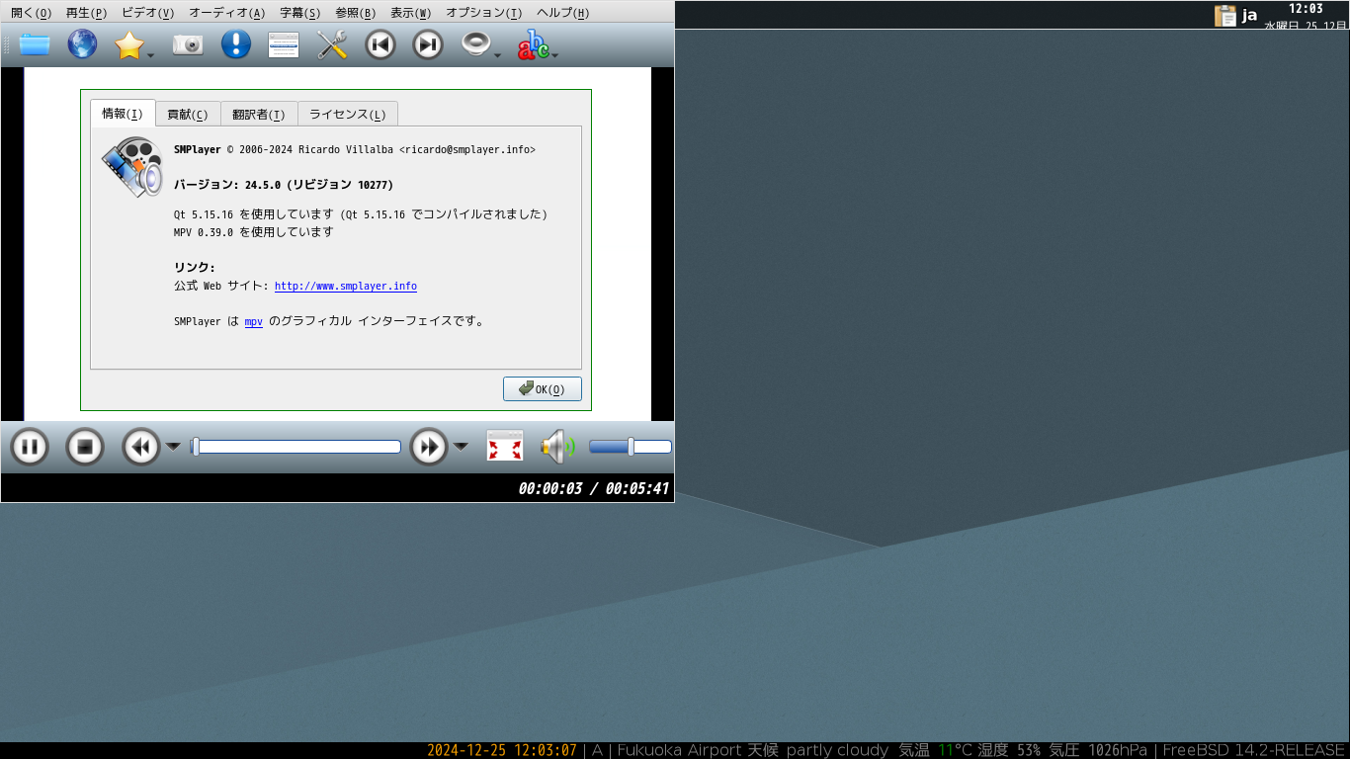
Task: Open the 字幕(S) menu
Action: [x=300, y=13]
